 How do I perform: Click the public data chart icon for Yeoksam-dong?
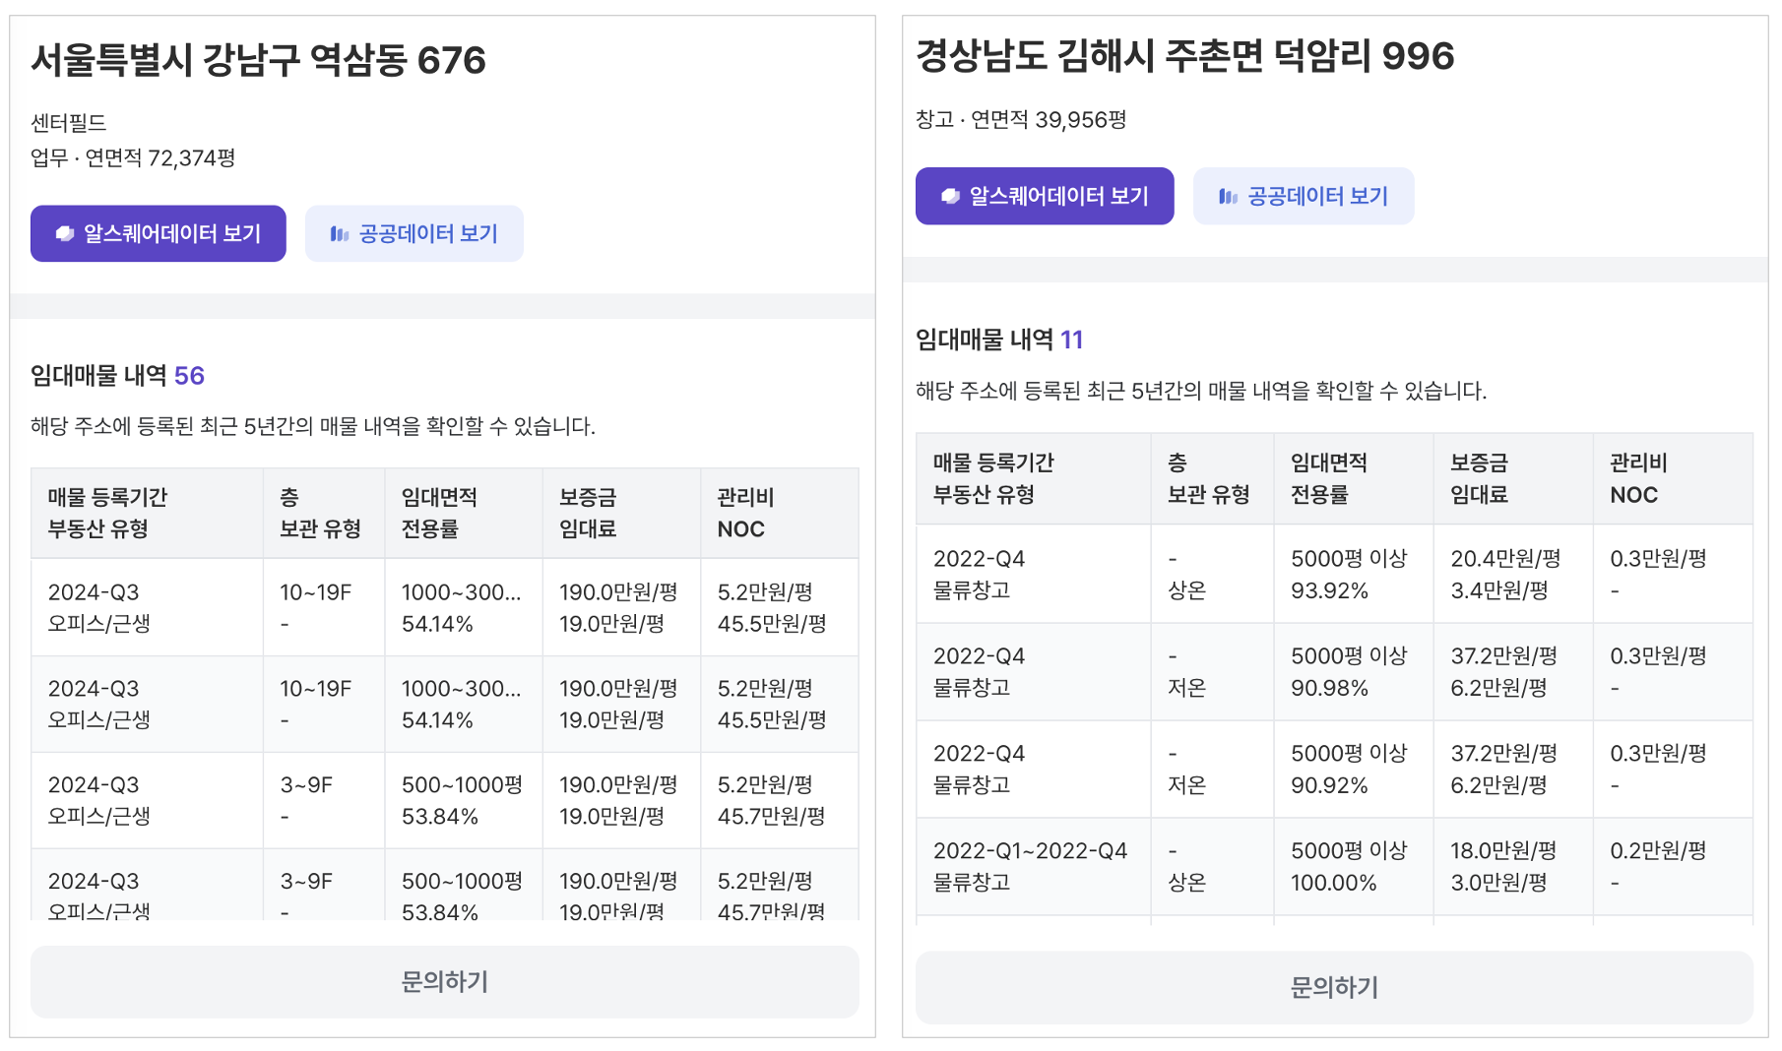(x=340, y=234)
